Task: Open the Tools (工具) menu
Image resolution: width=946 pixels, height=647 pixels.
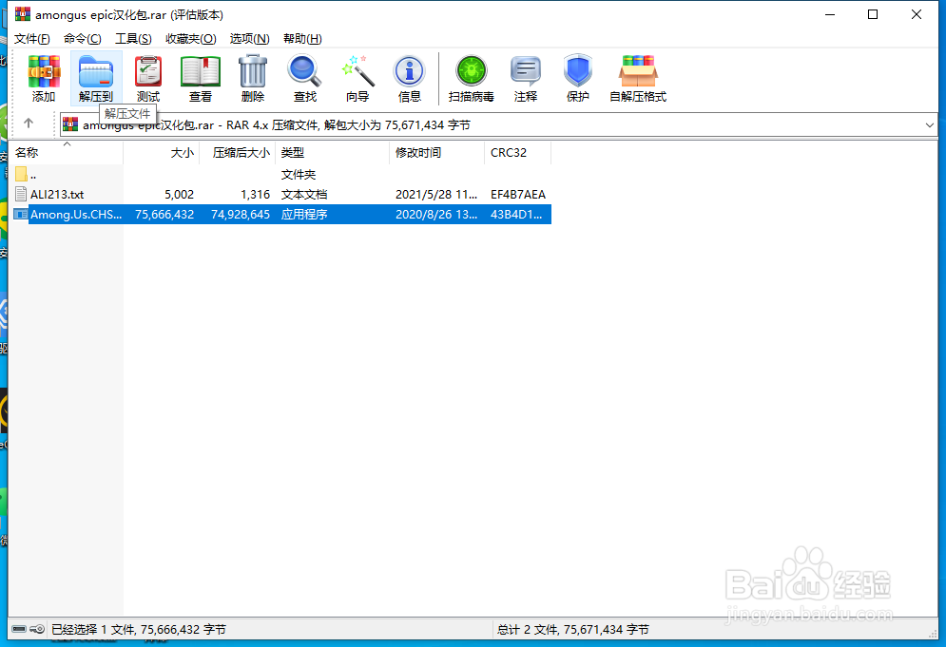Action: (133, 39)
